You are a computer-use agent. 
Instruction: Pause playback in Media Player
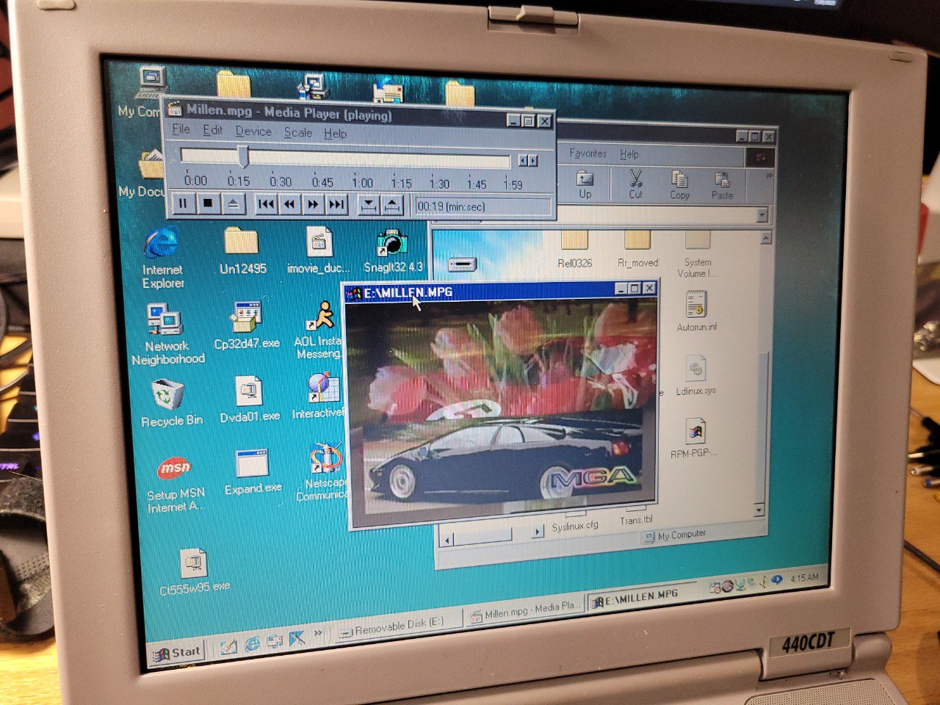pos(183,203)
